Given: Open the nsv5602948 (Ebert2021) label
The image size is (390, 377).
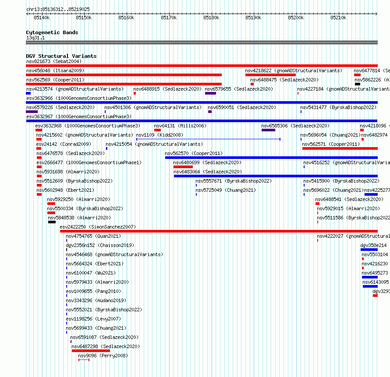Looking at the screenshot, I should 65,190.
